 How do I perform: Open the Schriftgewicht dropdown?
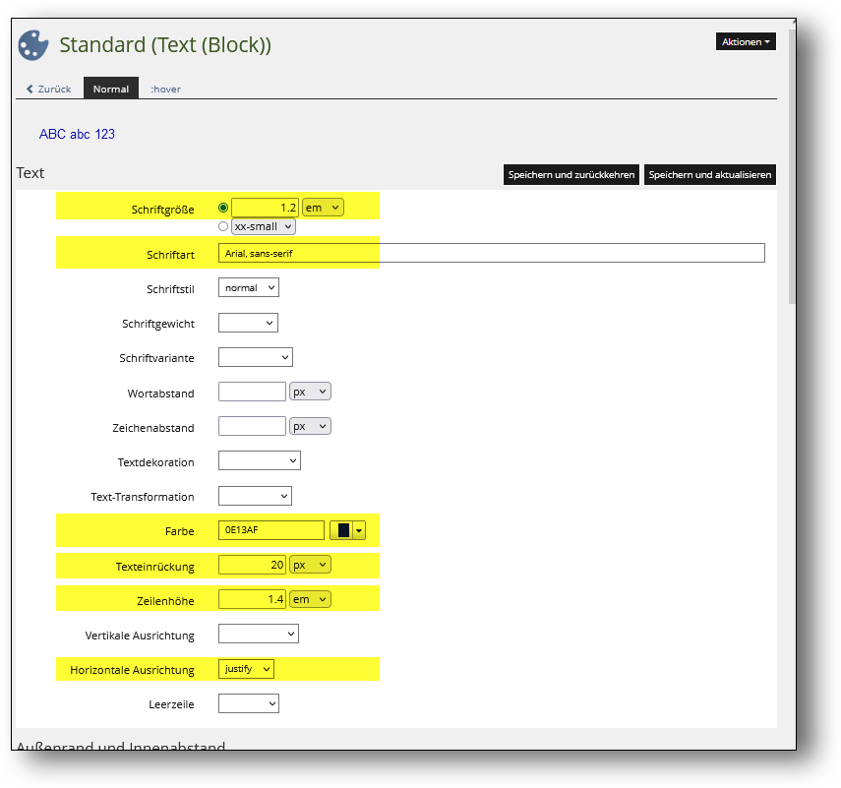click(x=248, y=323)
